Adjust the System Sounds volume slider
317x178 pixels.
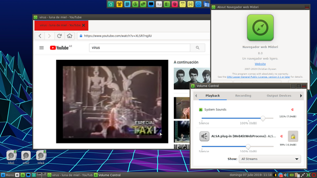tap(237, 118)
